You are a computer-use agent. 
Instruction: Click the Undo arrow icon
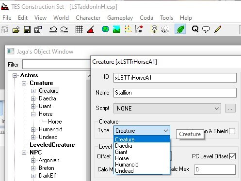(53, 29)
